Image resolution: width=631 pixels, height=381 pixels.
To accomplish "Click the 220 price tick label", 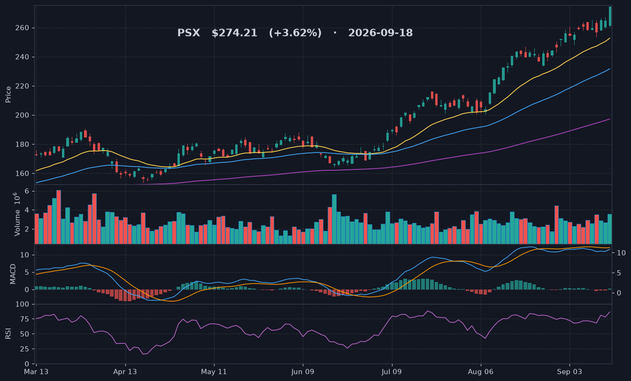I will coord(23,86).
